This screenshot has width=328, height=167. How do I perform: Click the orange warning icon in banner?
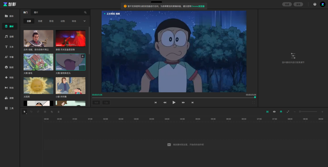coord(125,6)
